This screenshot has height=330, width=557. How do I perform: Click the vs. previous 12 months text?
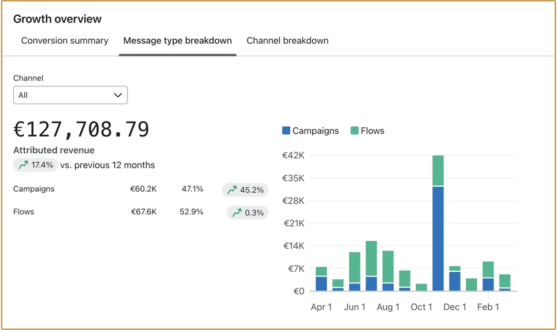pyautogui.click(x=107, y=165)
